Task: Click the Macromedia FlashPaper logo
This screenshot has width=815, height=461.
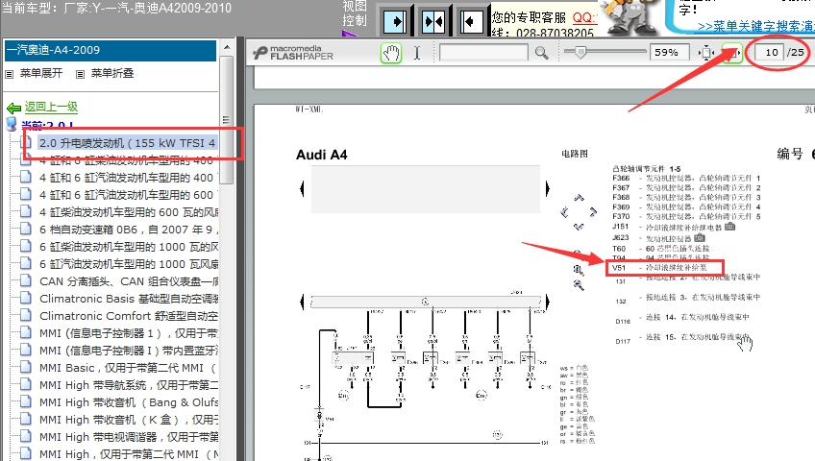Action: coord(294,53)
